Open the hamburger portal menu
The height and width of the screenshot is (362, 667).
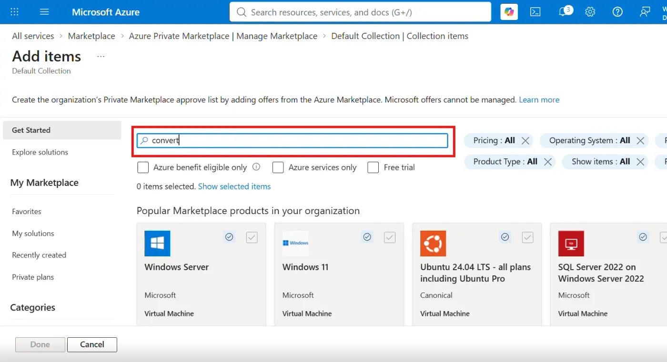44,12
